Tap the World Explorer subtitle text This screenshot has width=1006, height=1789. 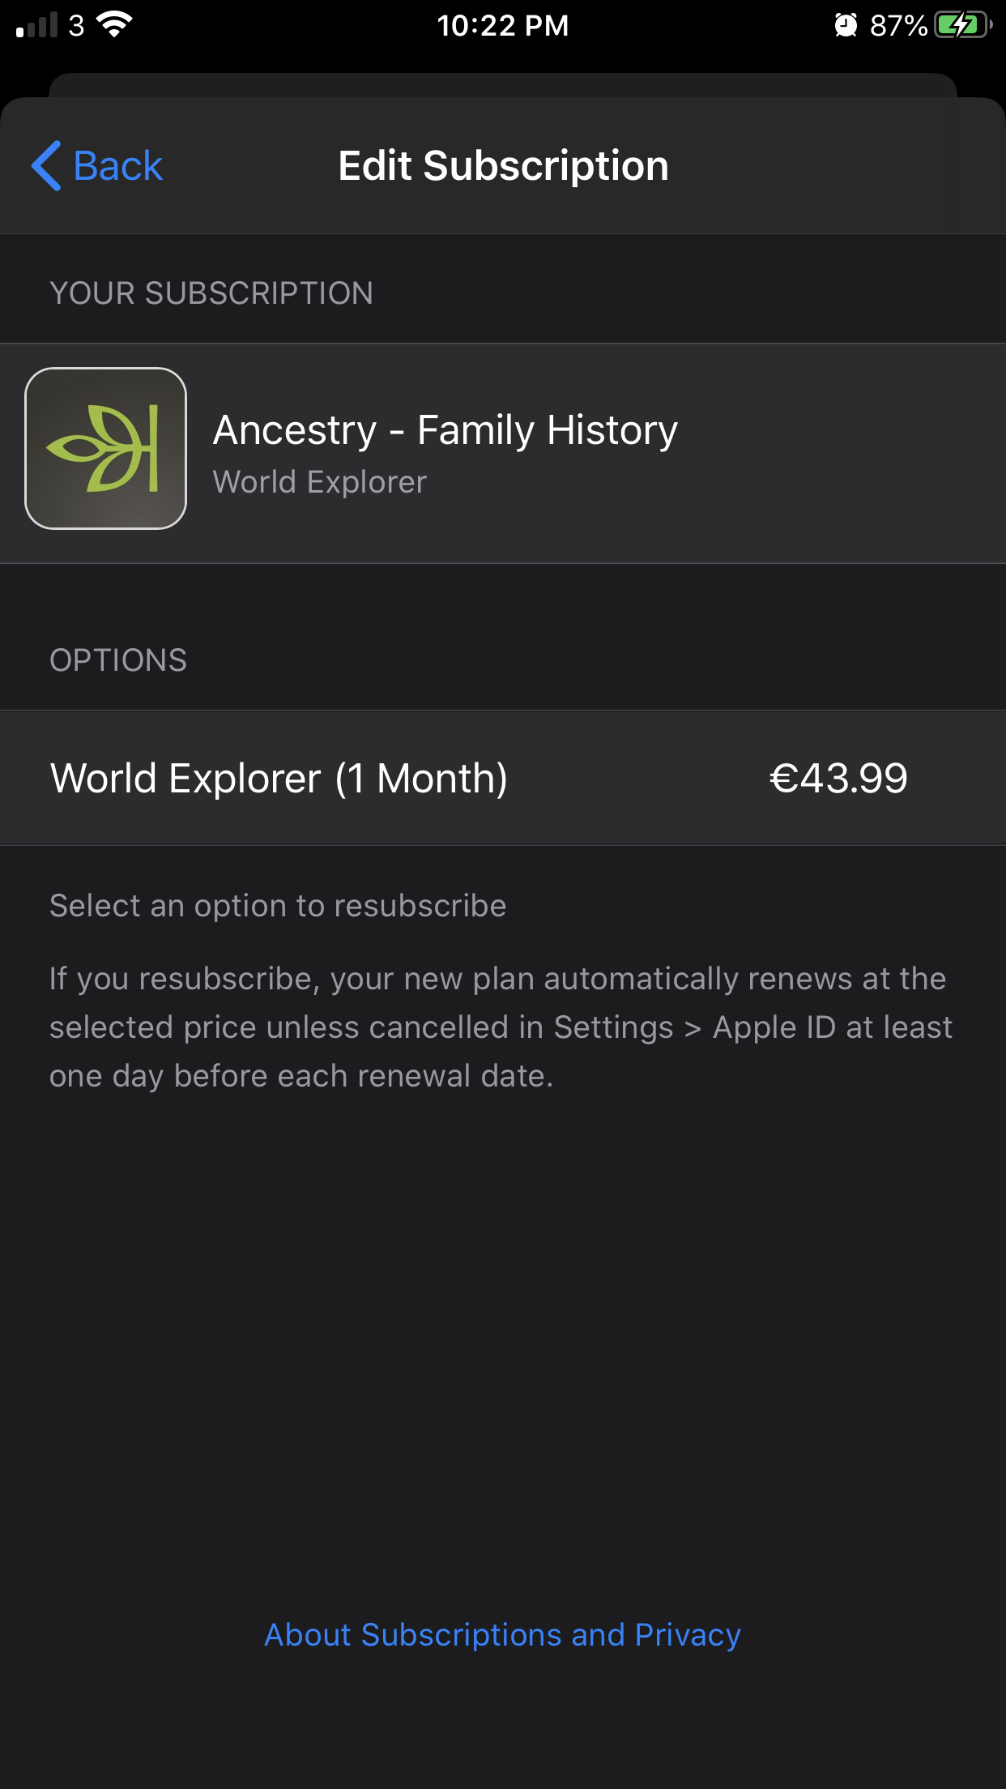point(319,482)
